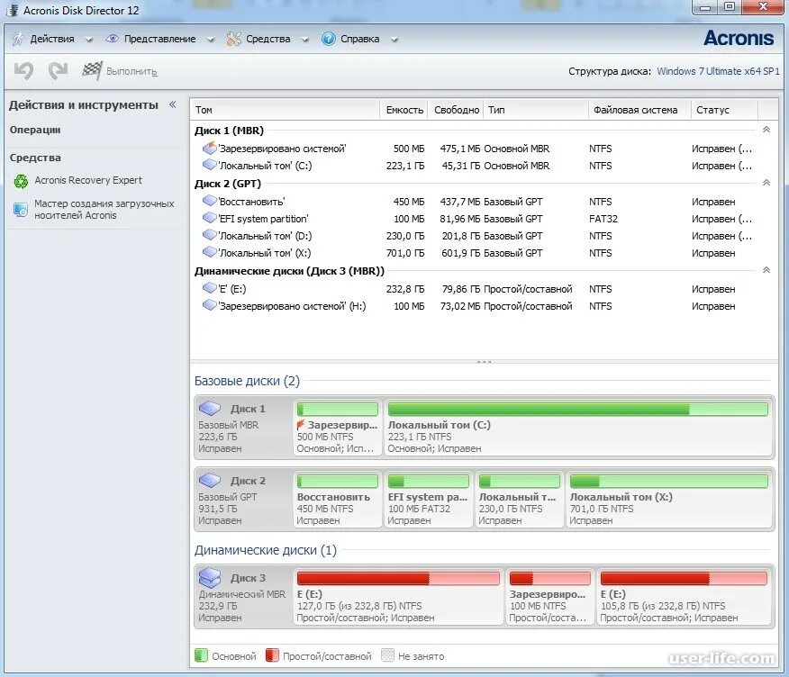
Task: Click the tools icon of Средства
Action: pos(233,39)
